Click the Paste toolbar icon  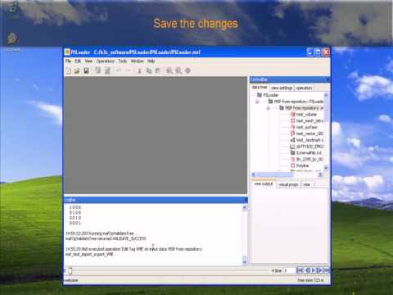coord(158,70)
